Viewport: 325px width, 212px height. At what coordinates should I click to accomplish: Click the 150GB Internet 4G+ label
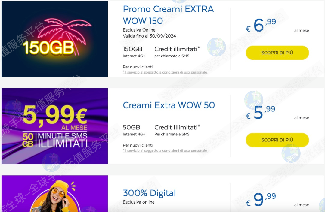[x=134, y=52]
